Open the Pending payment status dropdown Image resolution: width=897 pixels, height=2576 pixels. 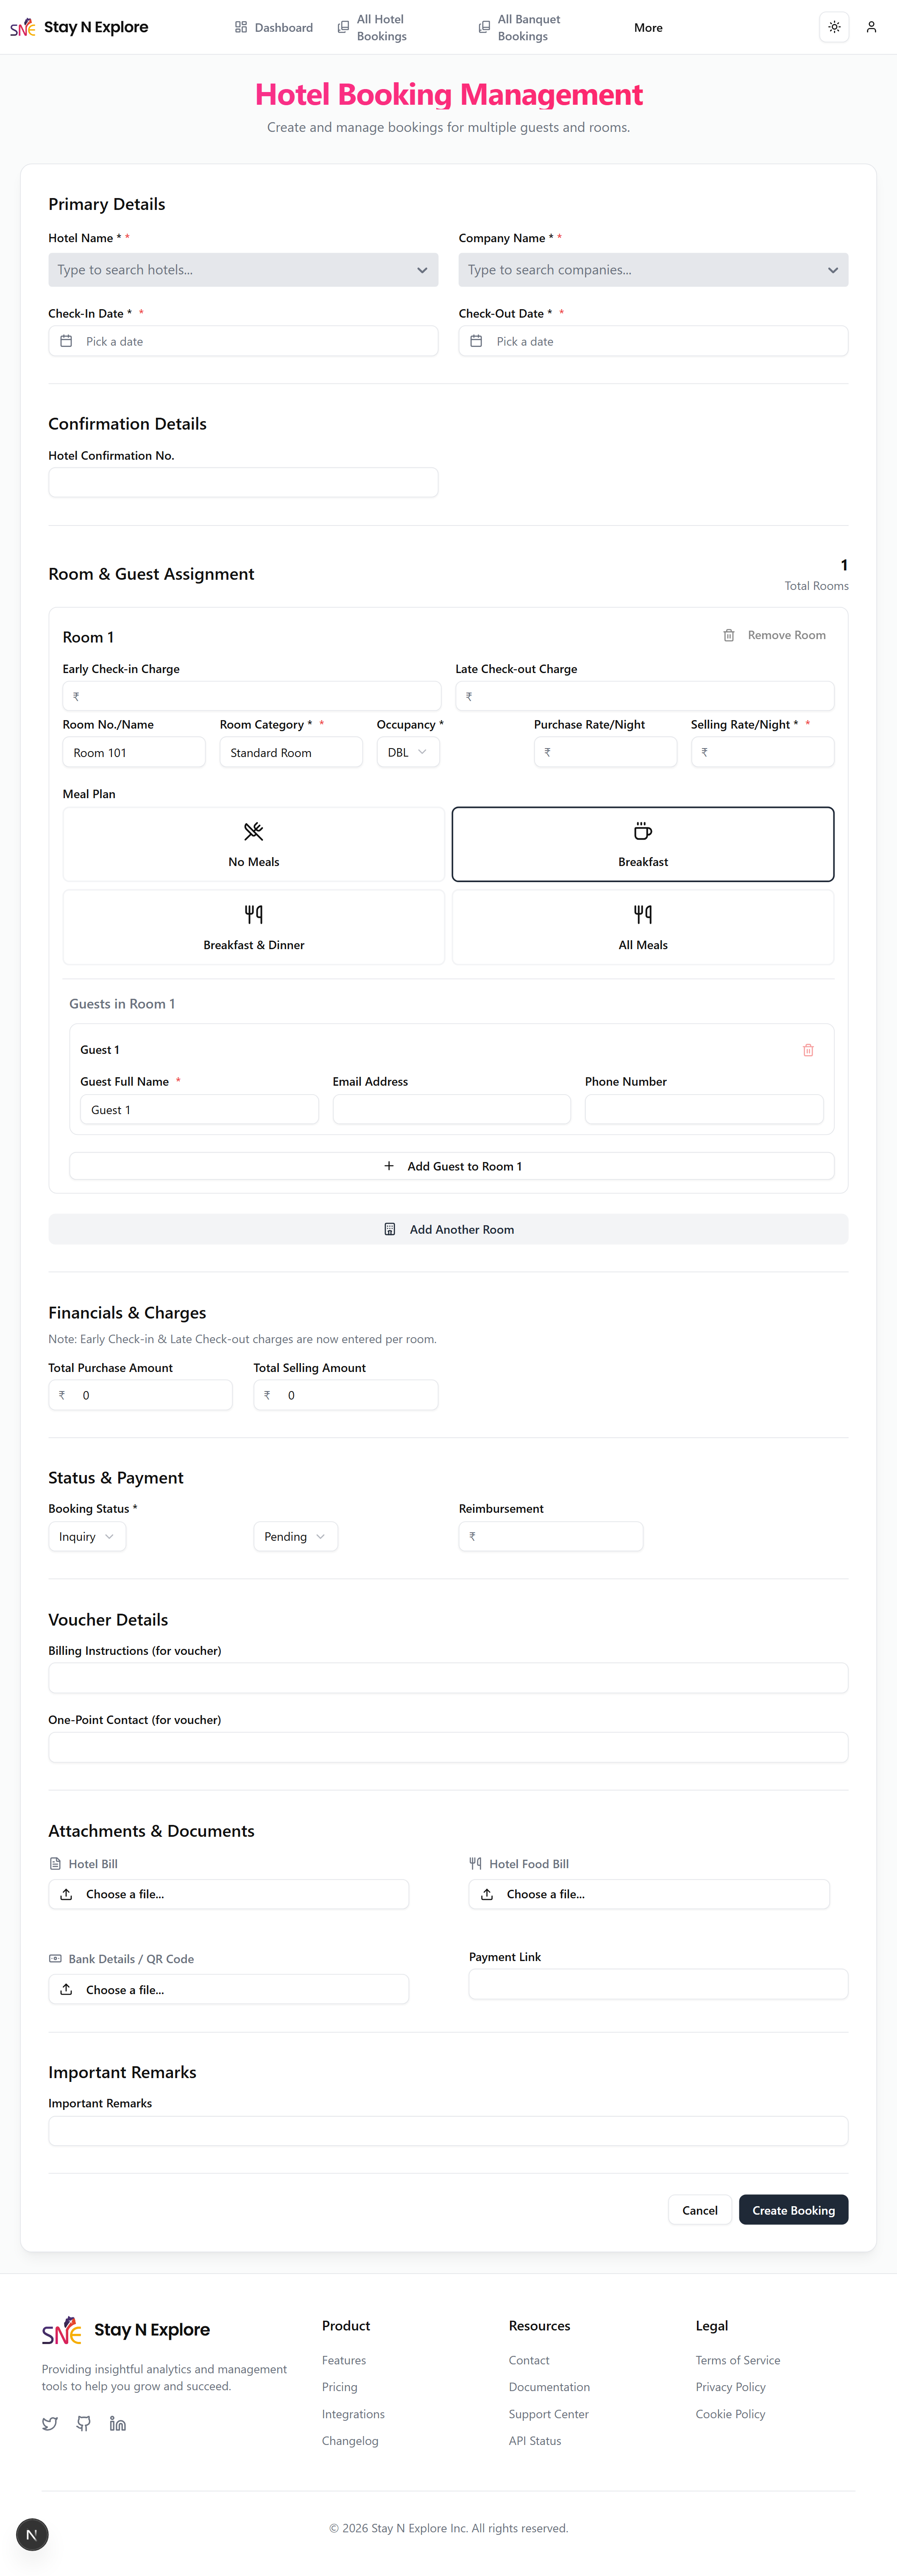pyautogui.click(x=295, y=1536)
